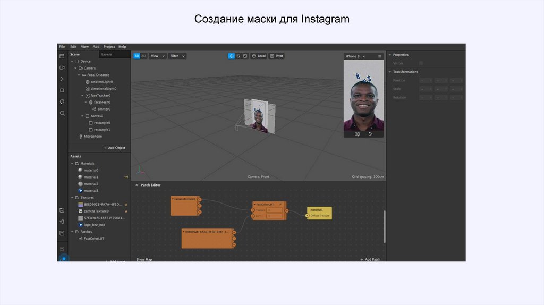
Task: Open the View dropdown in viewport
Action: [x=158, y=56]
